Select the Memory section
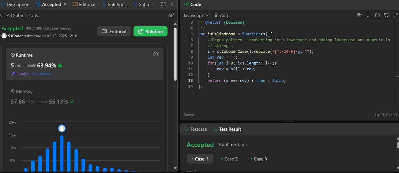Image resolution: width=399 pixels, height=173 pixels. point(84,96)
